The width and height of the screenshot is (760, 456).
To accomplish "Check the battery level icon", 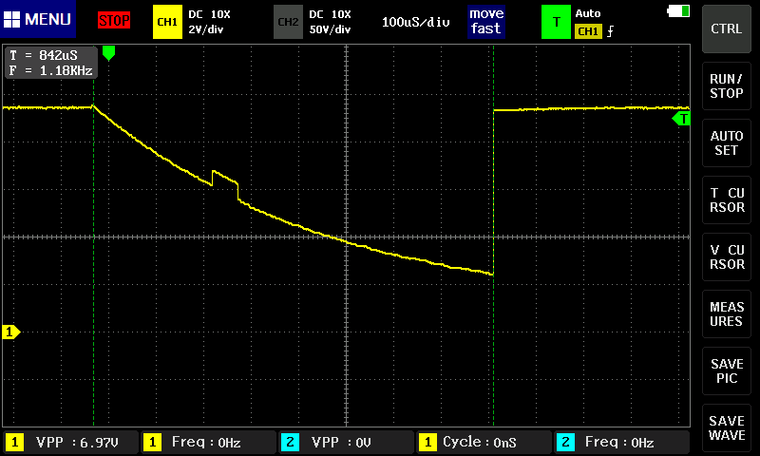I will [678, 10].
